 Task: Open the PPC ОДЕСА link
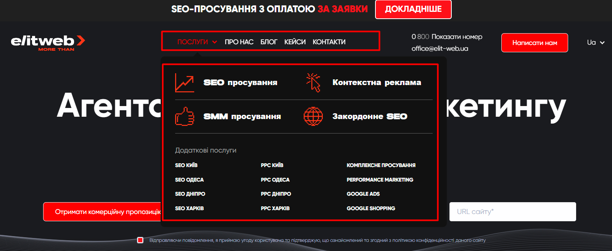click(275, 180)
